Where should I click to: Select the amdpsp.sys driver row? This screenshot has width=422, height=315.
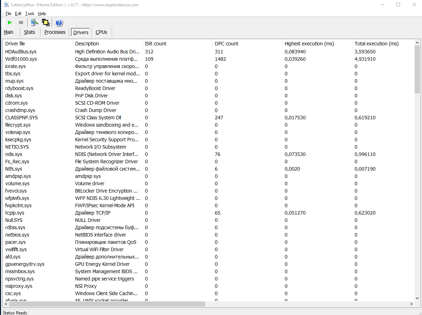[209, 176]
